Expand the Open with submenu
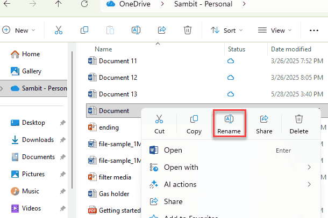The image size is (328, 218). pyautogui.click(x=231, y=167)
